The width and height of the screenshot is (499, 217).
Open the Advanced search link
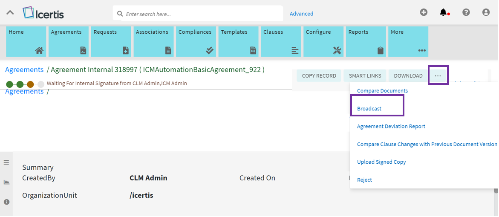pyautogui.click(x=301, y=14)
